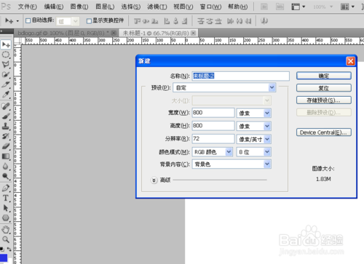Select the Dodge tool
364x264 pixels.
click(6, 176)
